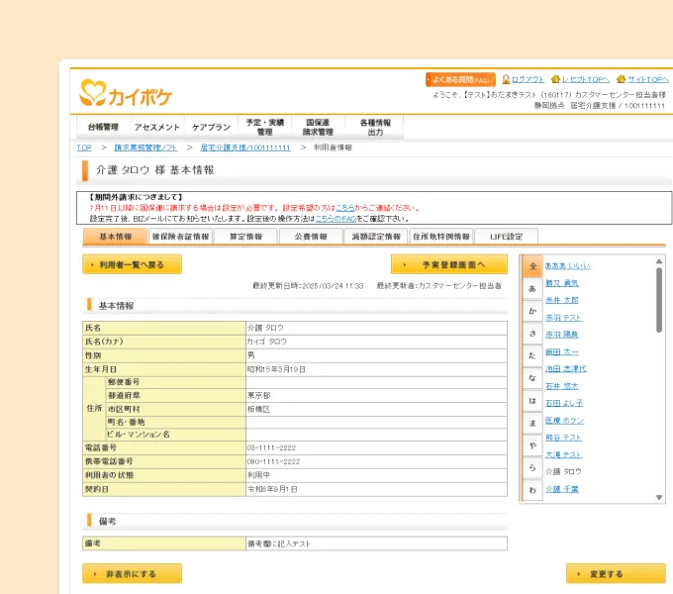The image size is (673, 594).
Task: Click the 03-1111-2222 phone number value
Action: coord(271,447)
